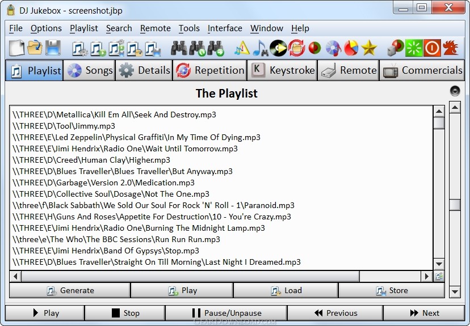Click the Load playlist button
470x326 pixels.
click(x=286, y=290)
